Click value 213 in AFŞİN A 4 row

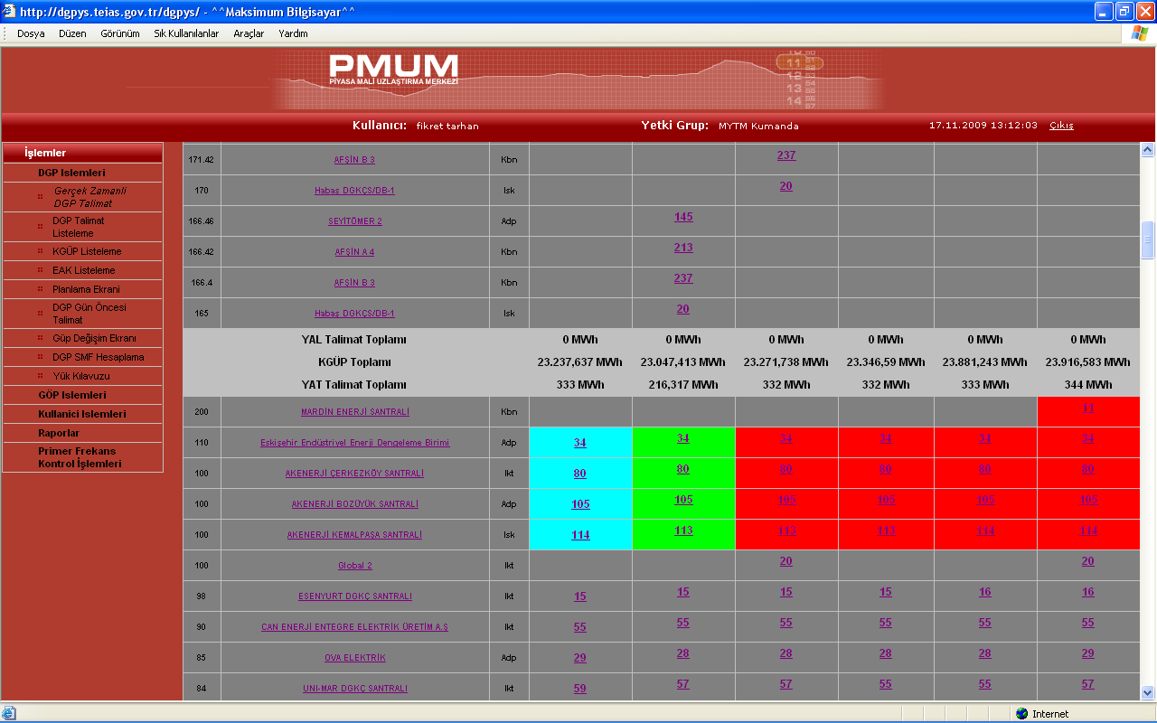click(x=683, y=248)
